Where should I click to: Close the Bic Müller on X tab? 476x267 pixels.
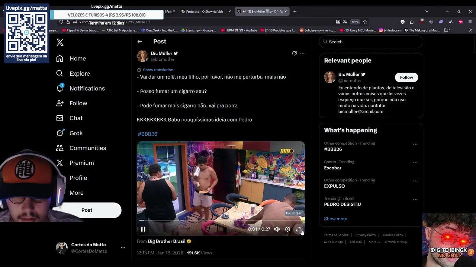(x=286, y=11)
